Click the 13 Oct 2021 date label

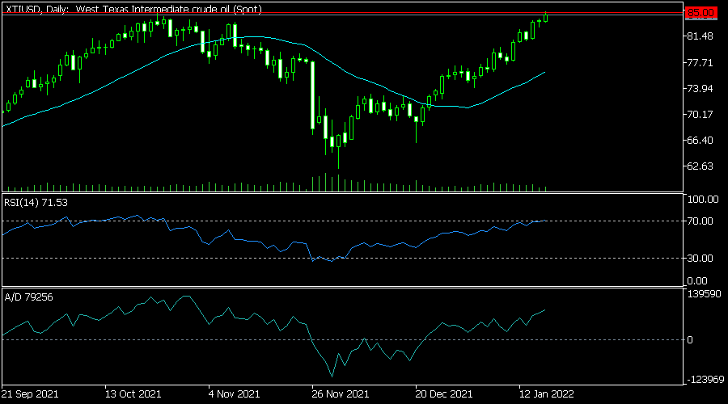pos(133,394)
